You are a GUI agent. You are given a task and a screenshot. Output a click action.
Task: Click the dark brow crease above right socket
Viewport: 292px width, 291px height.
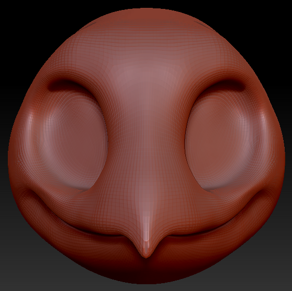point(221,86)
